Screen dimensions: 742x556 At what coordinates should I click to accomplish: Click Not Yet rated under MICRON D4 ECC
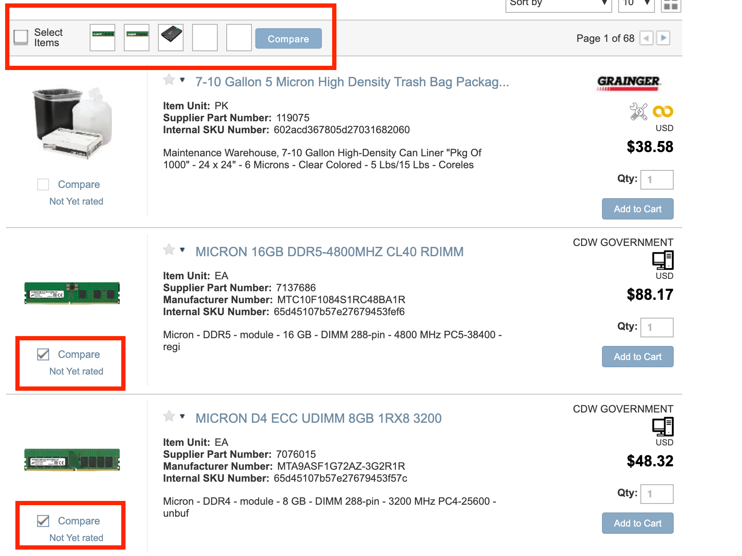pyautogui.click(x=76, y=538)
